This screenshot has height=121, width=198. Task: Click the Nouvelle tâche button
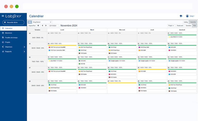click(x=13, y=22)
